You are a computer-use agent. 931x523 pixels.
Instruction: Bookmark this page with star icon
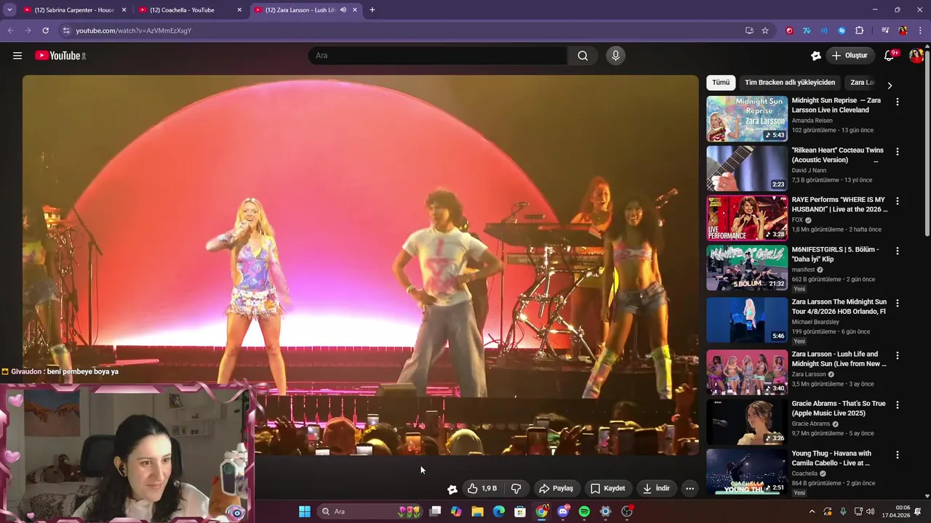[x=765, y=31]
